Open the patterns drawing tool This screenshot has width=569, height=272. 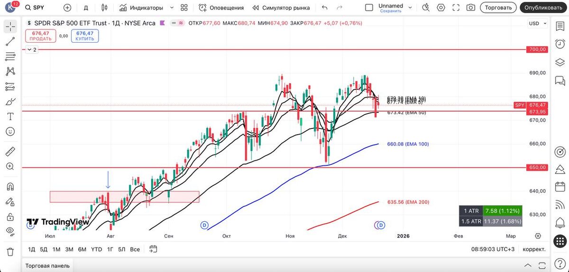10,72
